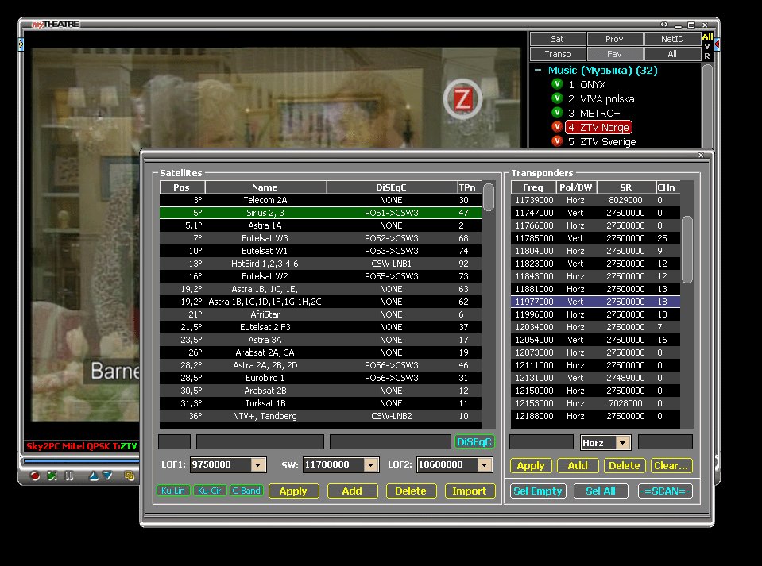The image size is (762, 566).
Task: Switch to the Fav channel list tab
Action: (614, 54)
